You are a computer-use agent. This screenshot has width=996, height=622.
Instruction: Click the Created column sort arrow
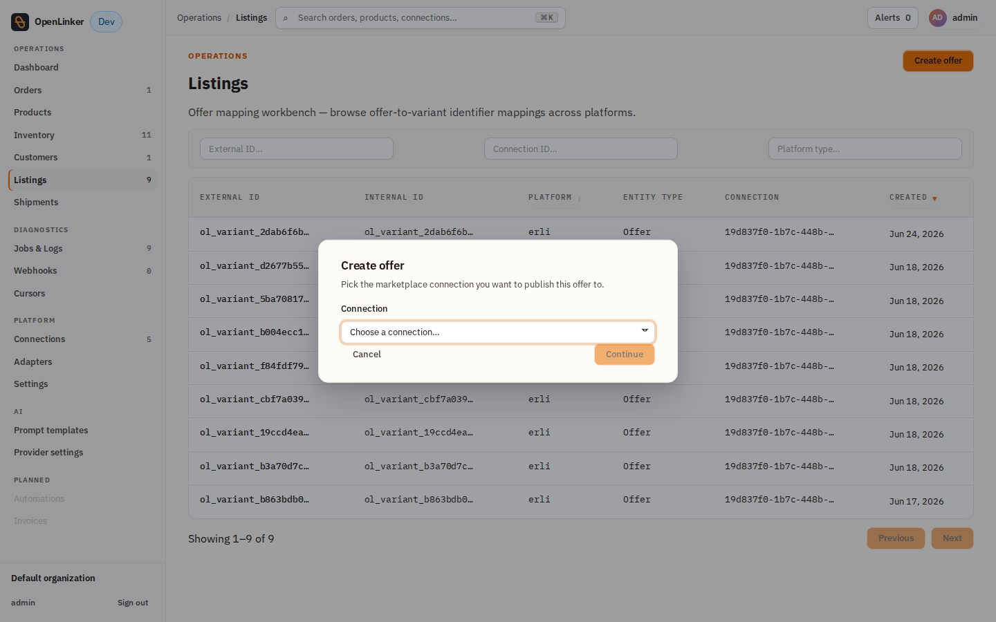pyautogui.click(x=934, y=198)
